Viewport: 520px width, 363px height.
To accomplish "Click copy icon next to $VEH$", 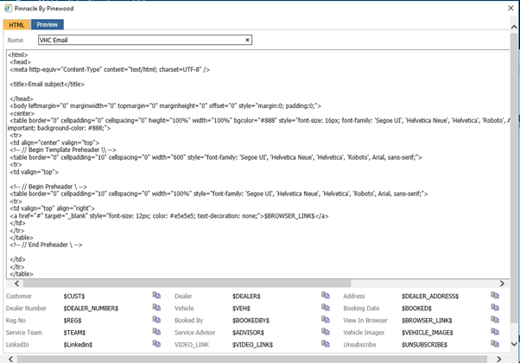I will pyautogui.click(x=326, y=308).
